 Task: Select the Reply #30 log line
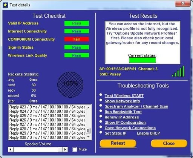point(47,138)
